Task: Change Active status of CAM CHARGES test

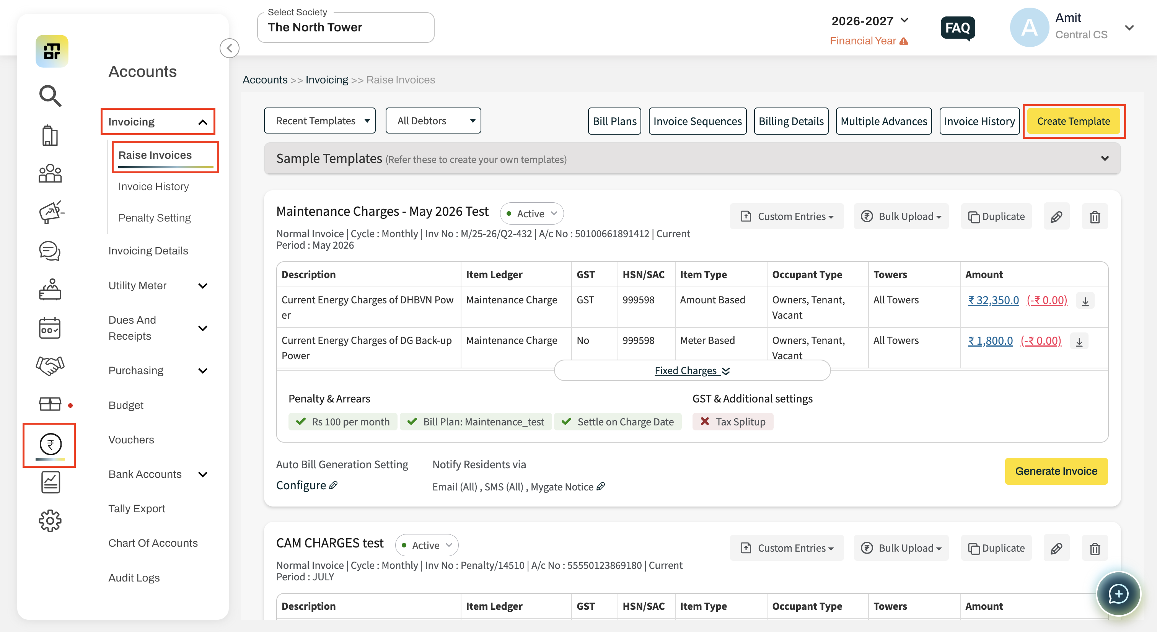Action: (x=427, y=545)
